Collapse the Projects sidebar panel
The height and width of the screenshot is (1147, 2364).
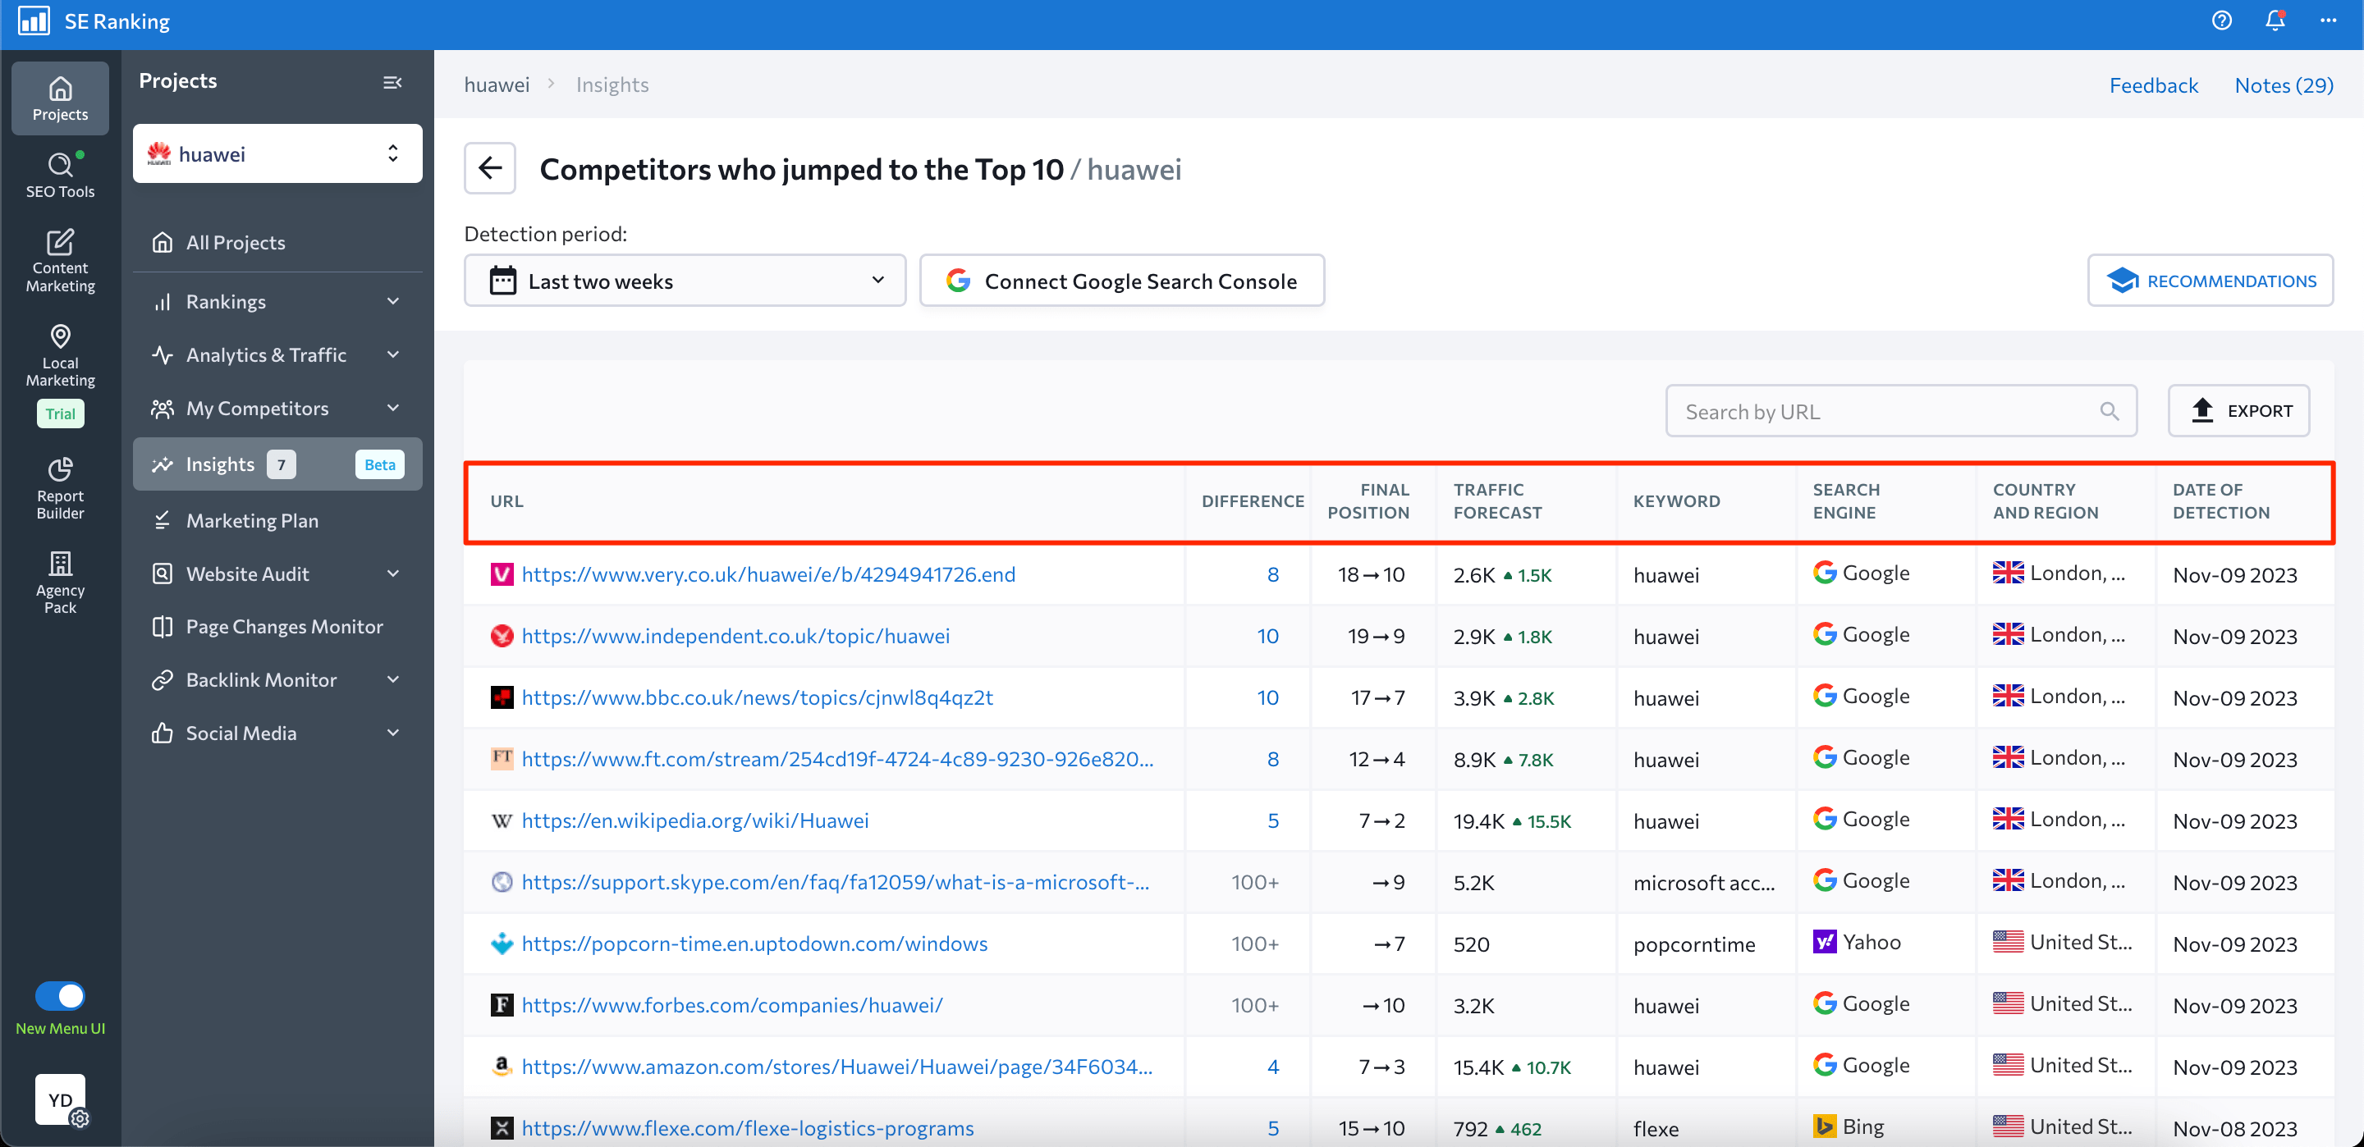(x=393, y=83)
